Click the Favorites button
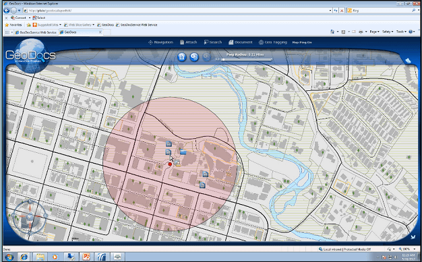Image resolution: width=422 pixels, height=262 pixels. pos(13,25)
